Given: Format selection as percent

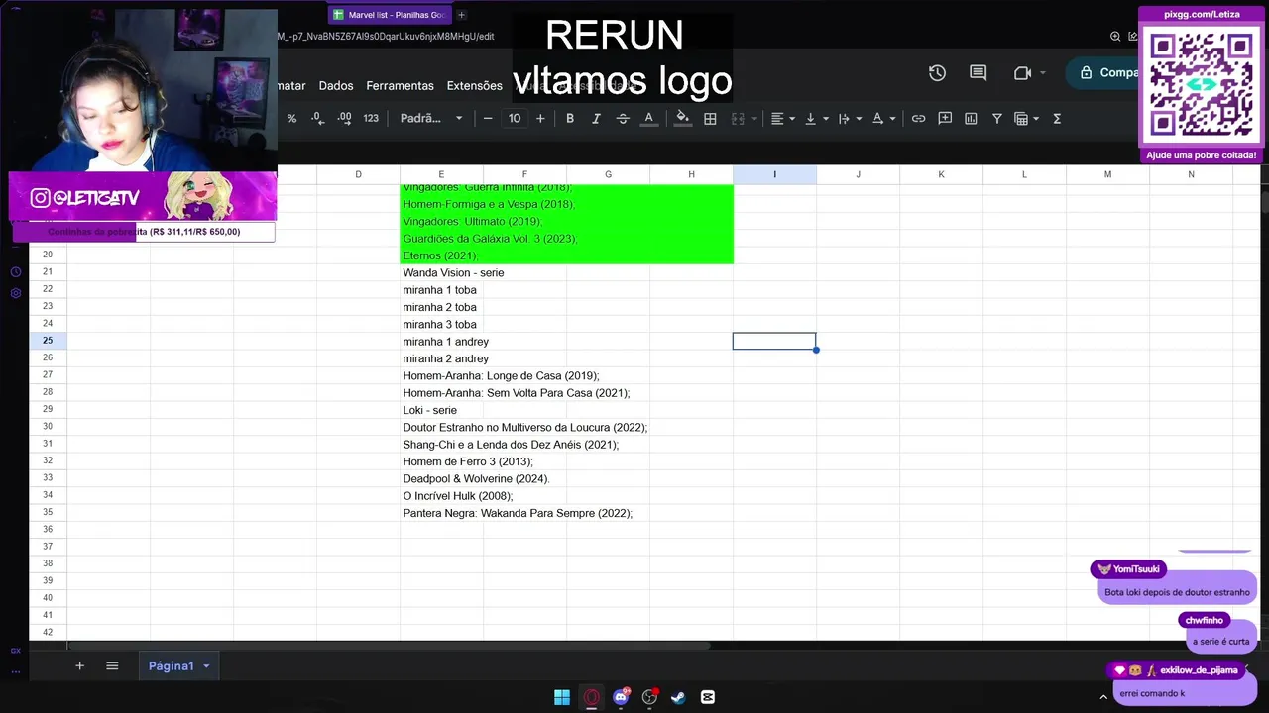Looking at the screenshot, I should coord(291,118).
